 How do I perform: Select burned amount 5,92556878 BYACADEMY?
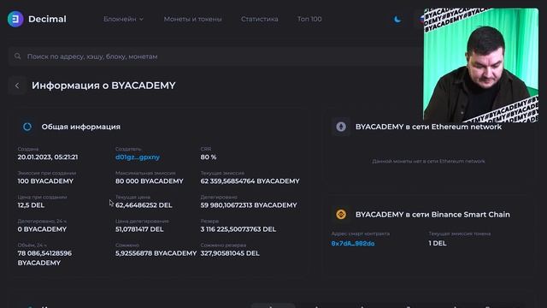(x=156, y=253)
